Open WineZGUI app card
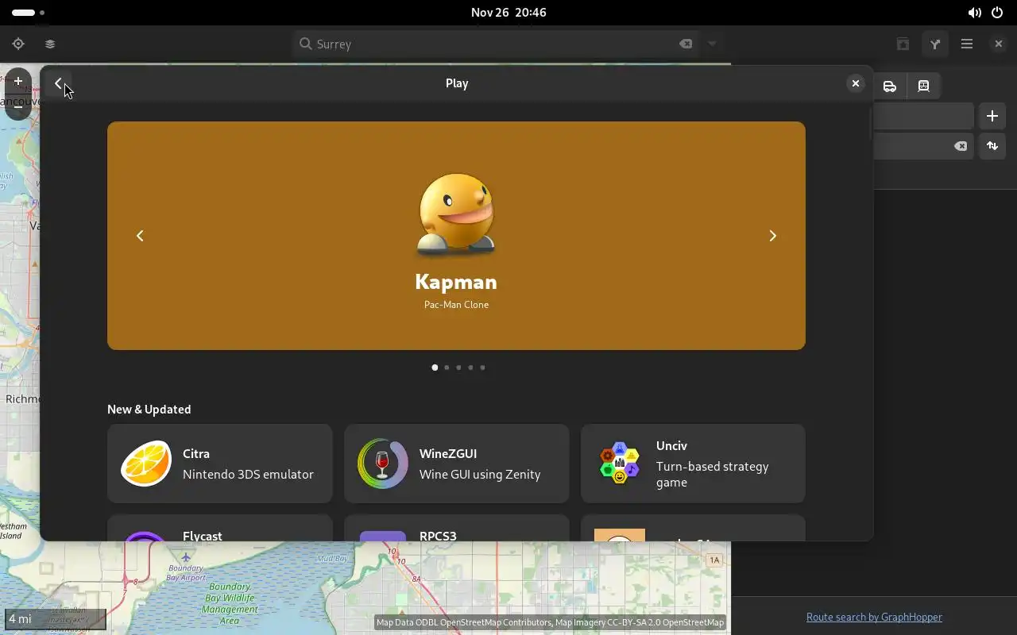This screenshot has width=1017, height=635. [x=457, y=464]
